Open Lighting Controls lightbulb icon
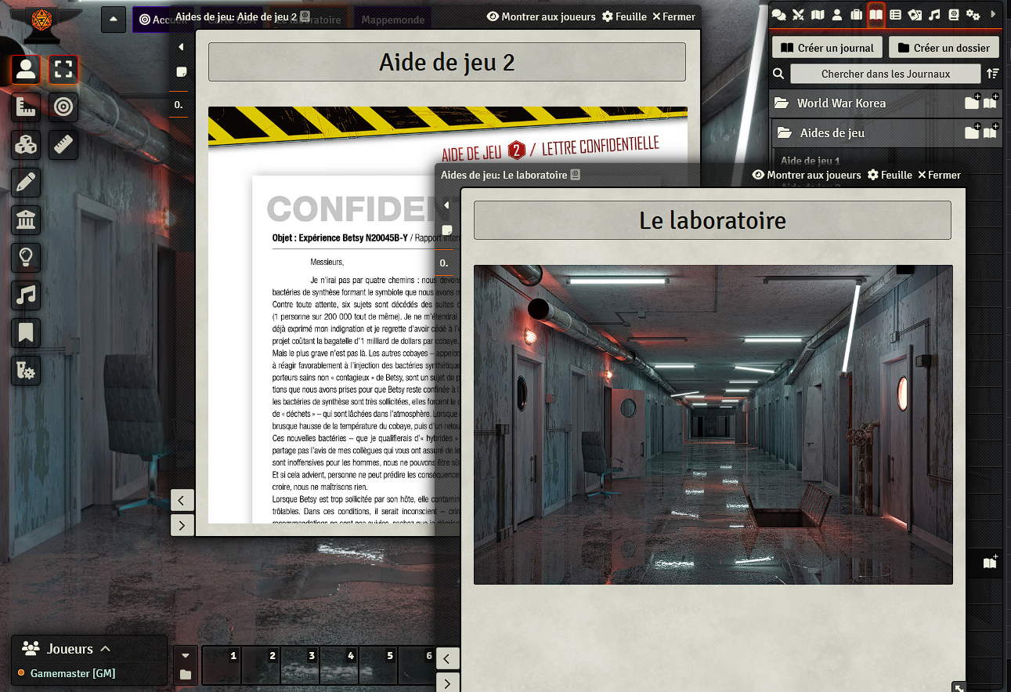Image resolution: width=1011 pixels, height=692 pixels. (26, 257)
